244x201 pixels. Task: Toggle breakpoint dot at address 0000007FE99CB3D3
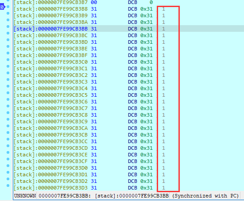(x=8, y=186)
